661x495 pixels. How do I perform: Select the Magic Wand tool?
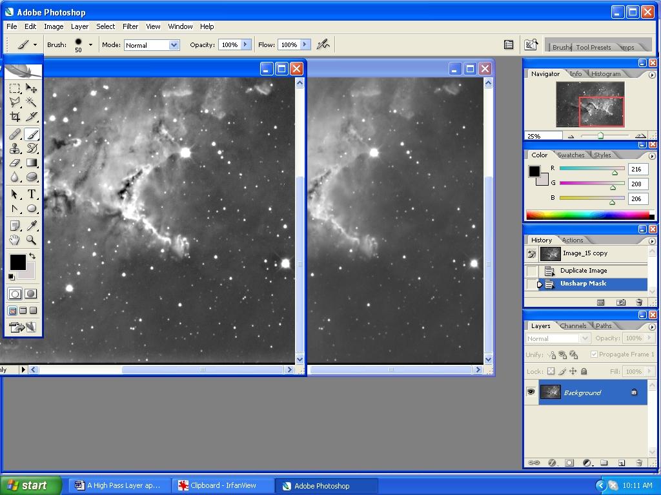(x=31, y=102)
